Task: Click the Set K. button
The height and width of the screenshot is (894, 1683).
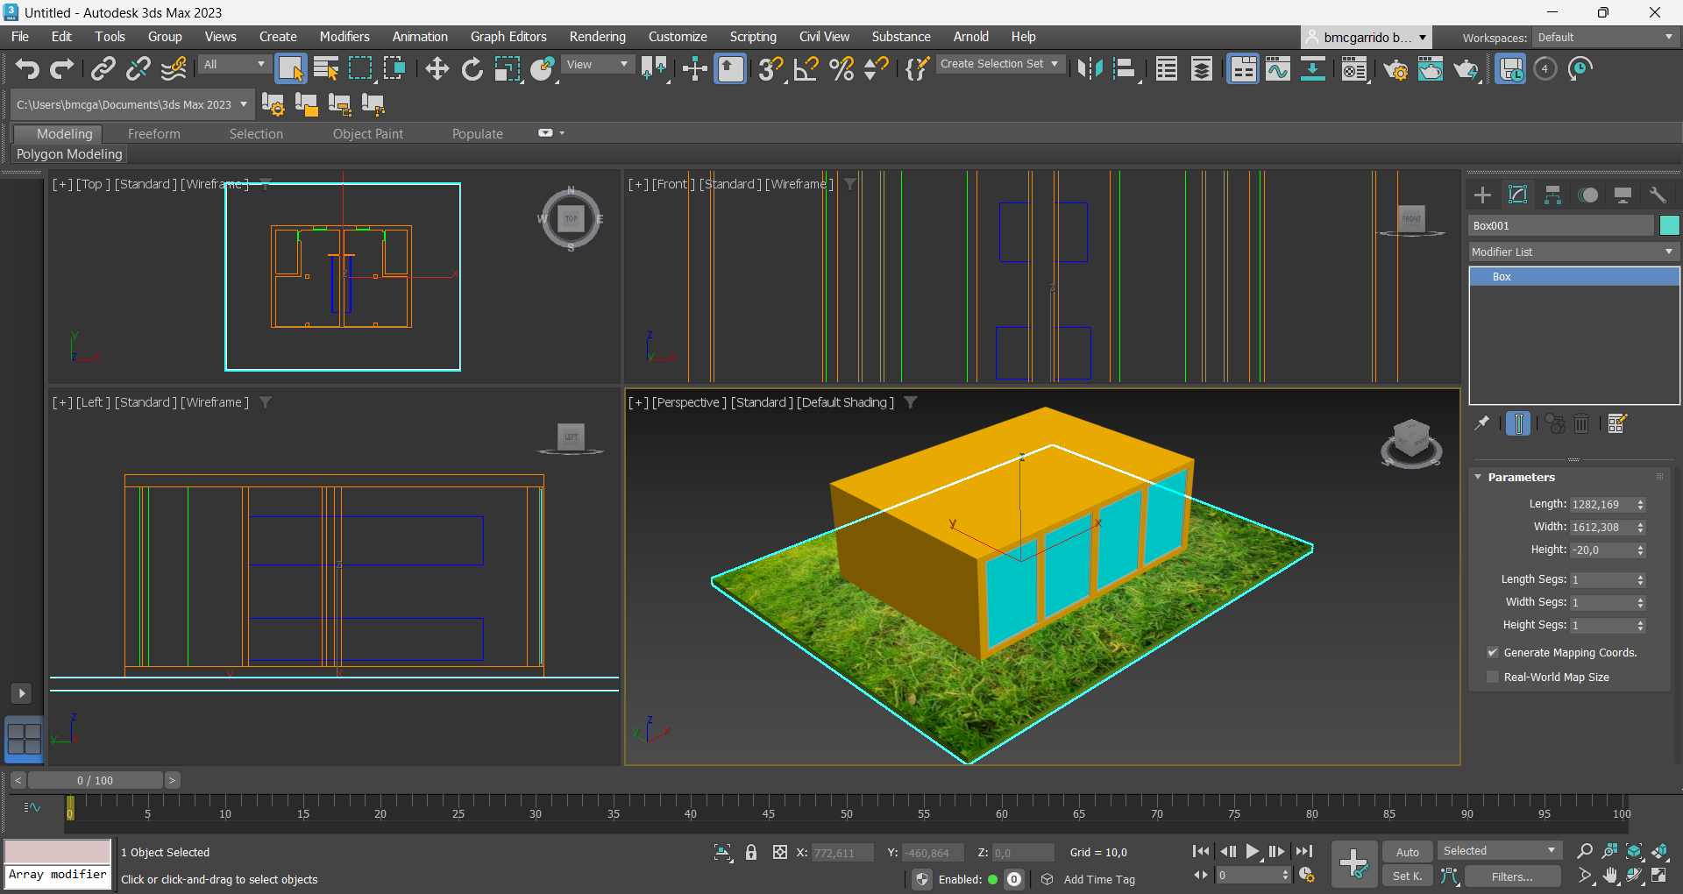Action: (1407, 876)
